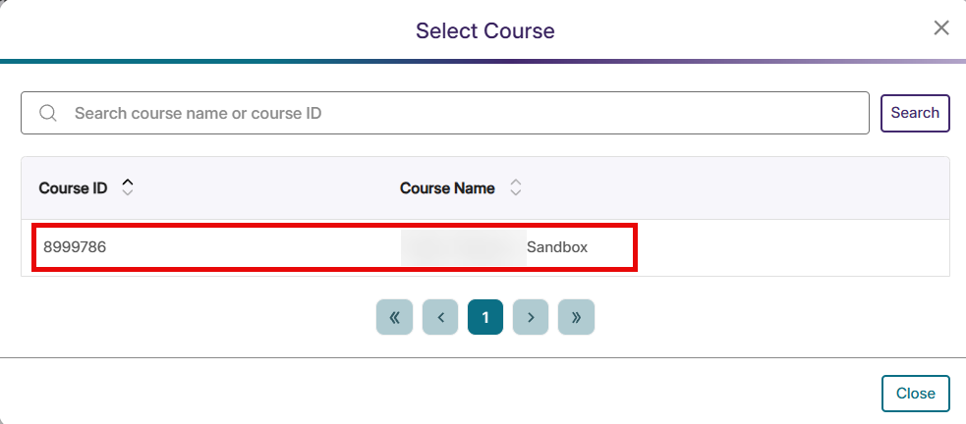Click the Course ID column header text
Viewport: 966px width, 424px height.
(x=73, y=187)
